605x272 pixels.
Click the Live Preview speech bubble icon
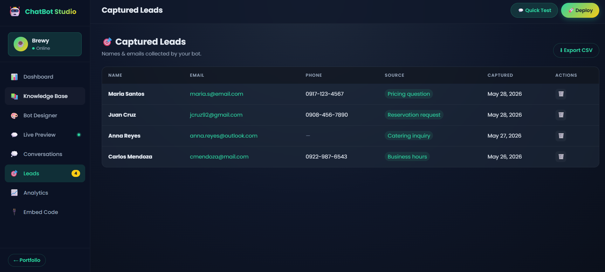pos(14,135)
